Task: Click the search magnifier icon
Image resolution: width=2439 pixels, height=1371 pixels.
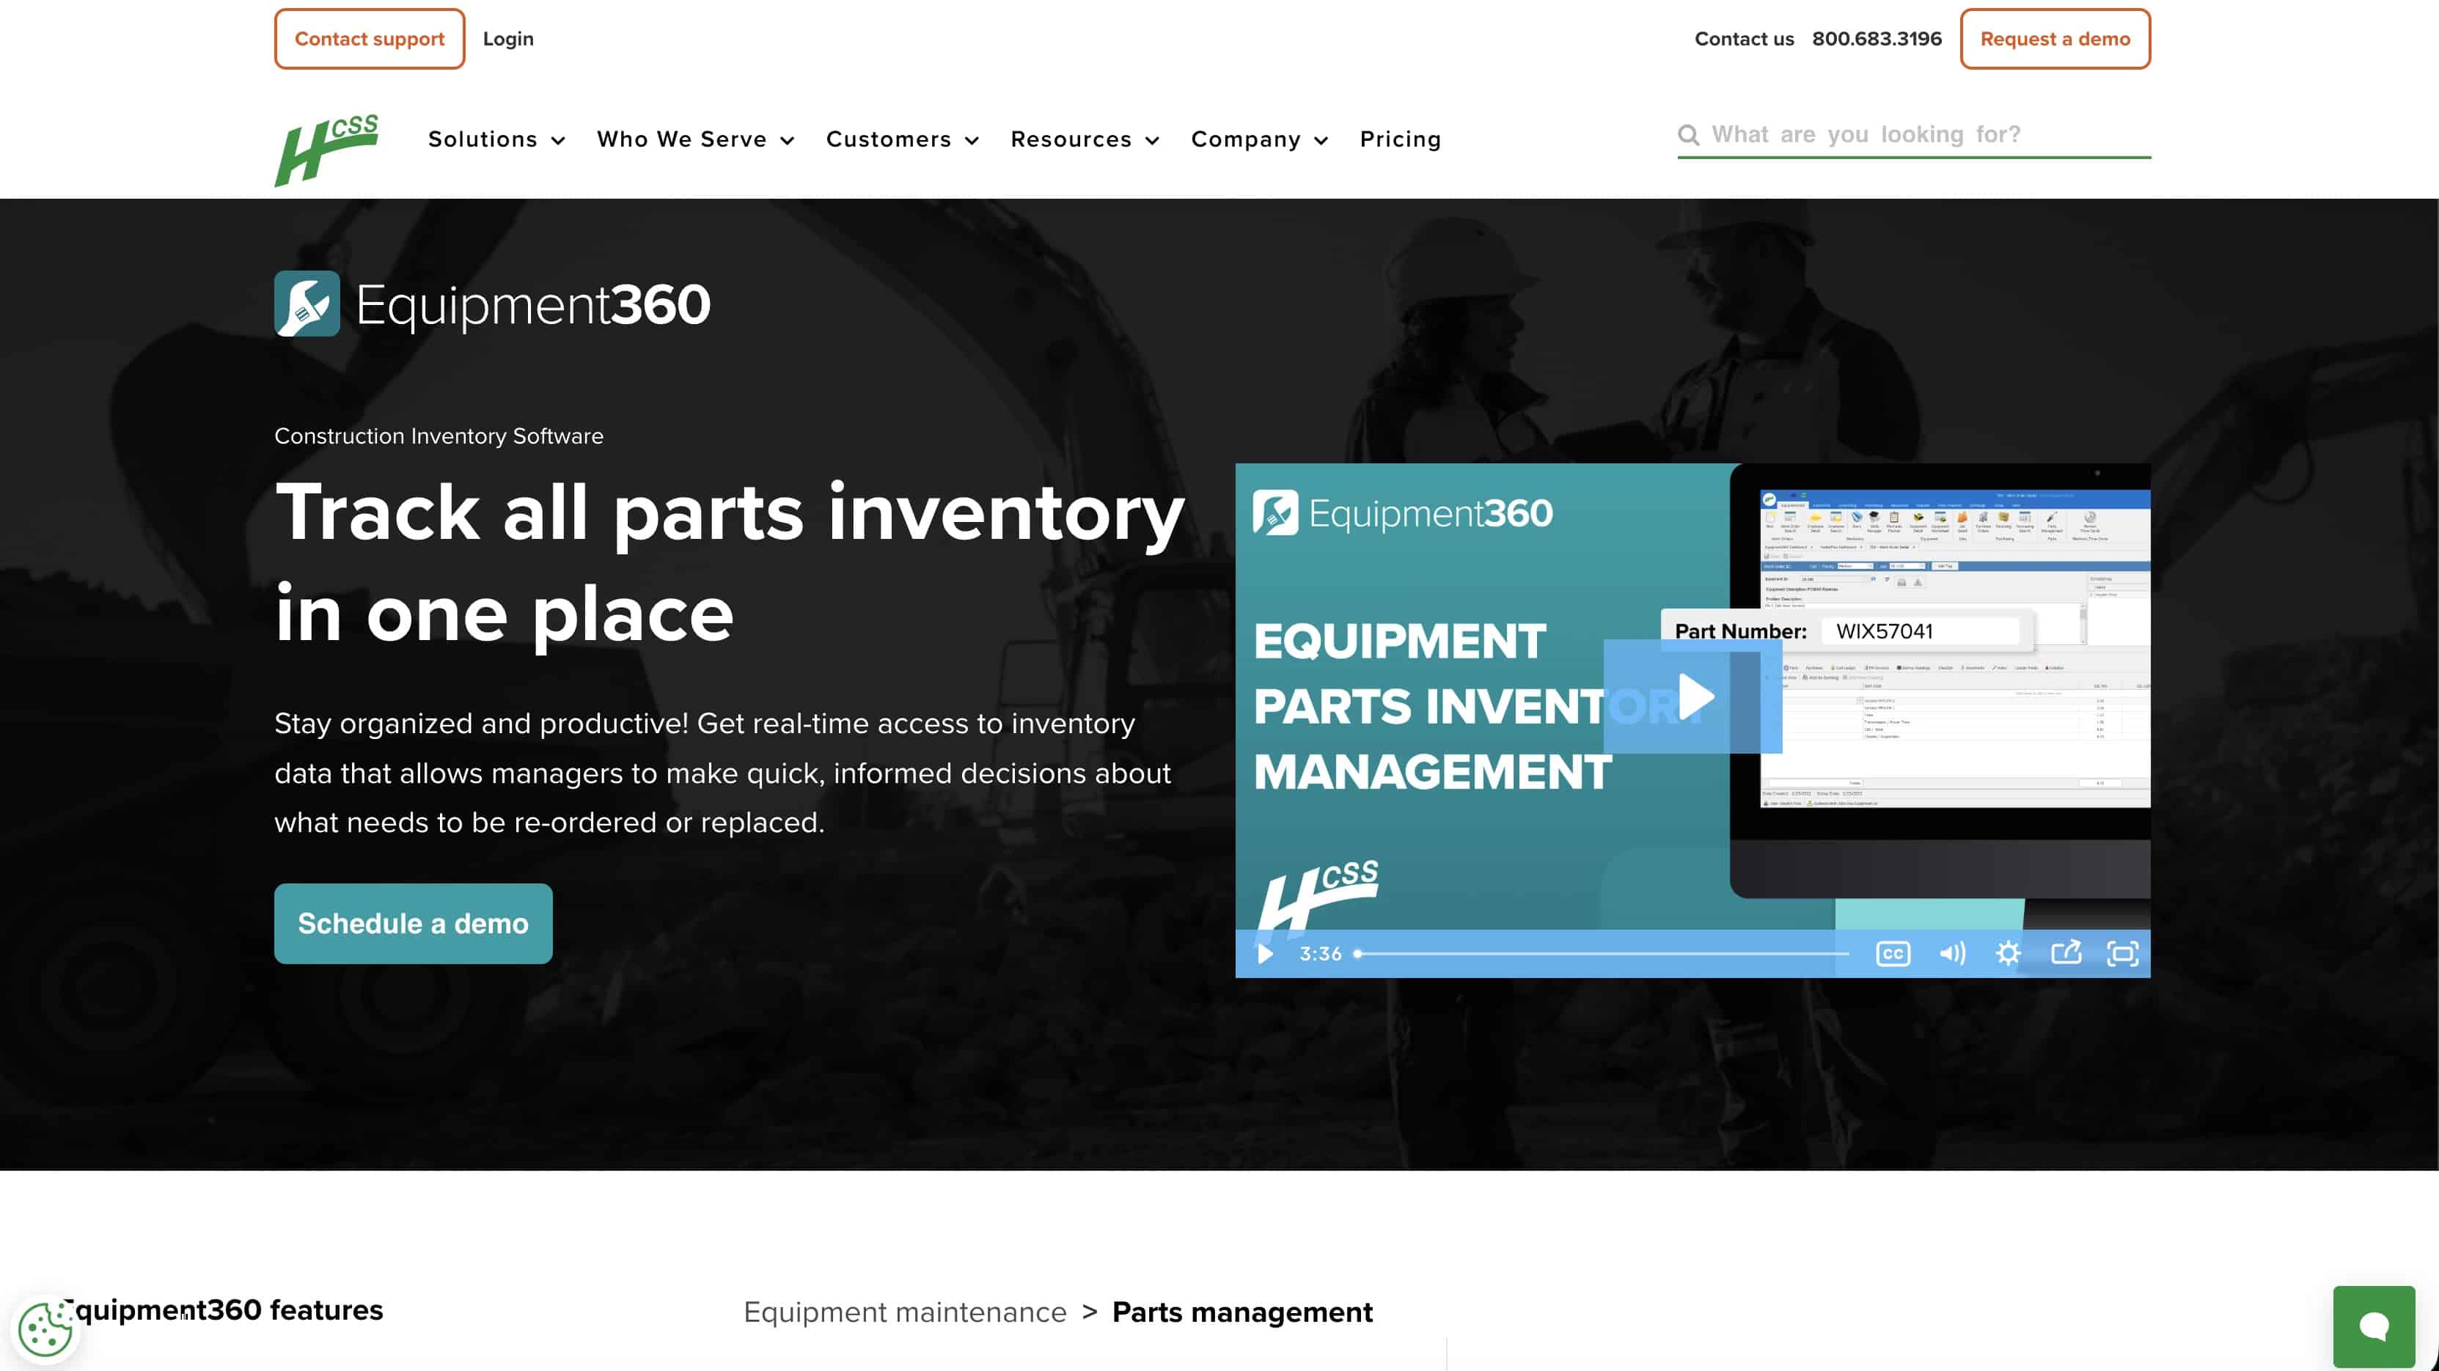Action: click(1688, 134)
